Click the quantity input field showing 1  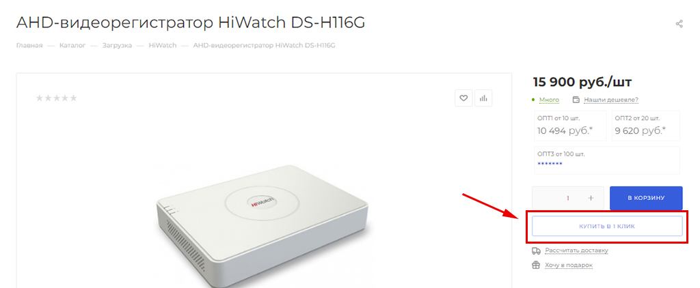click(568, 198)
